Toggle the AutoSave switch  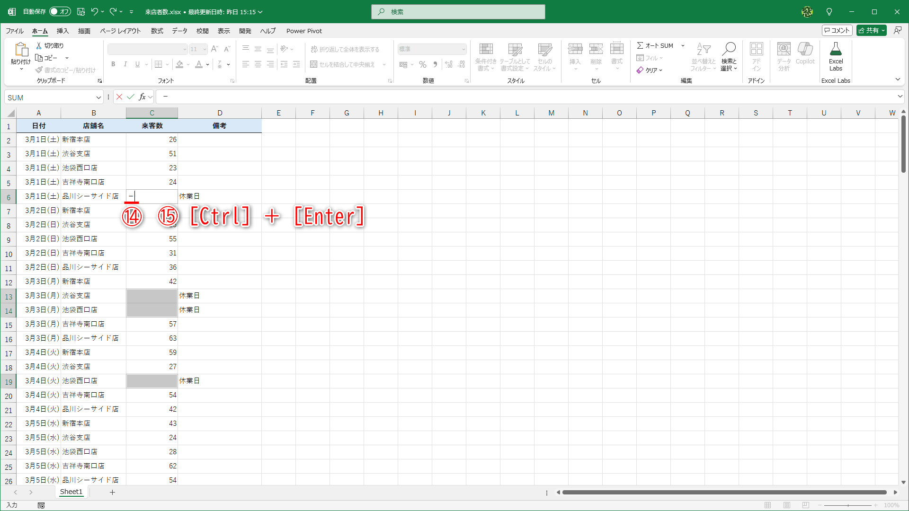[x=60, y=12]
